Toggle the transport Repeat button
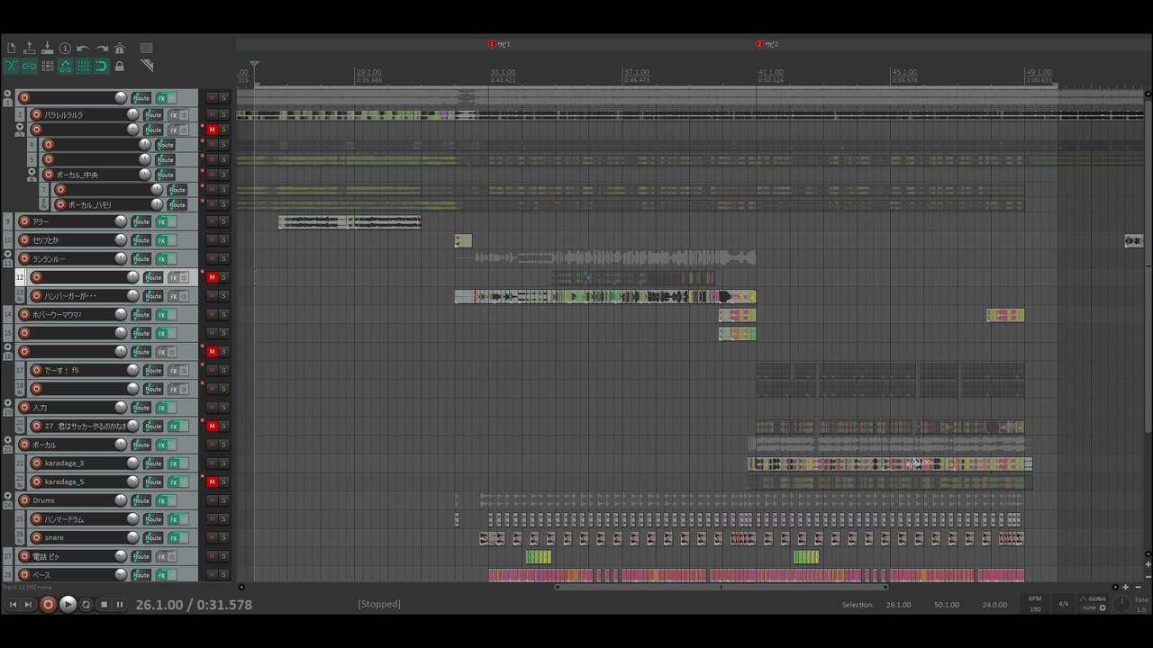The height and width of the screenshot is (648, 1153). [x=86, y=605]
